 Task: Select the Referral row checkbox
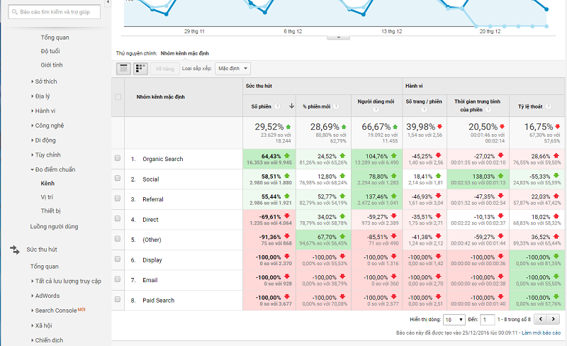118,200
